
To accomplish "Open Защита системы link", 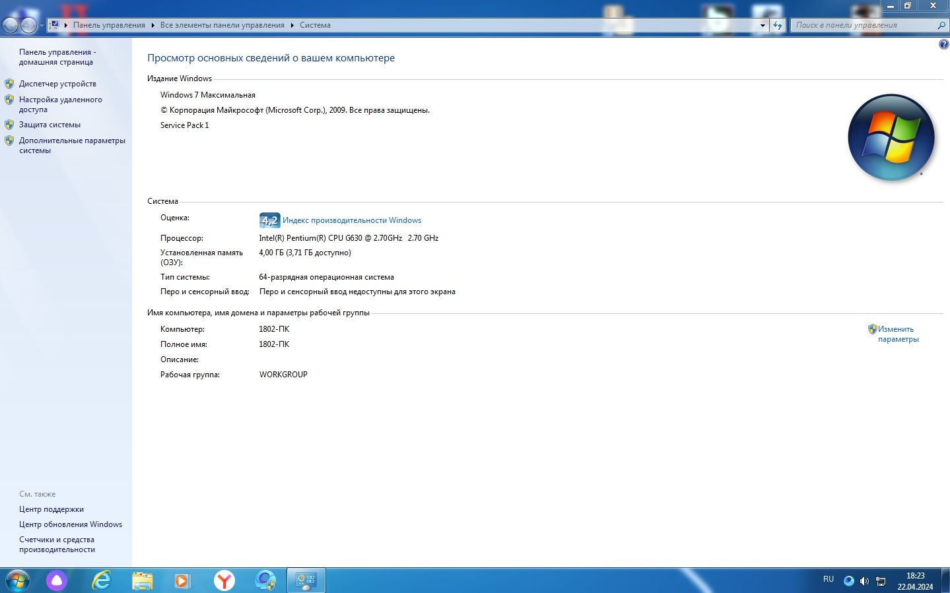I will click(50, 125).
